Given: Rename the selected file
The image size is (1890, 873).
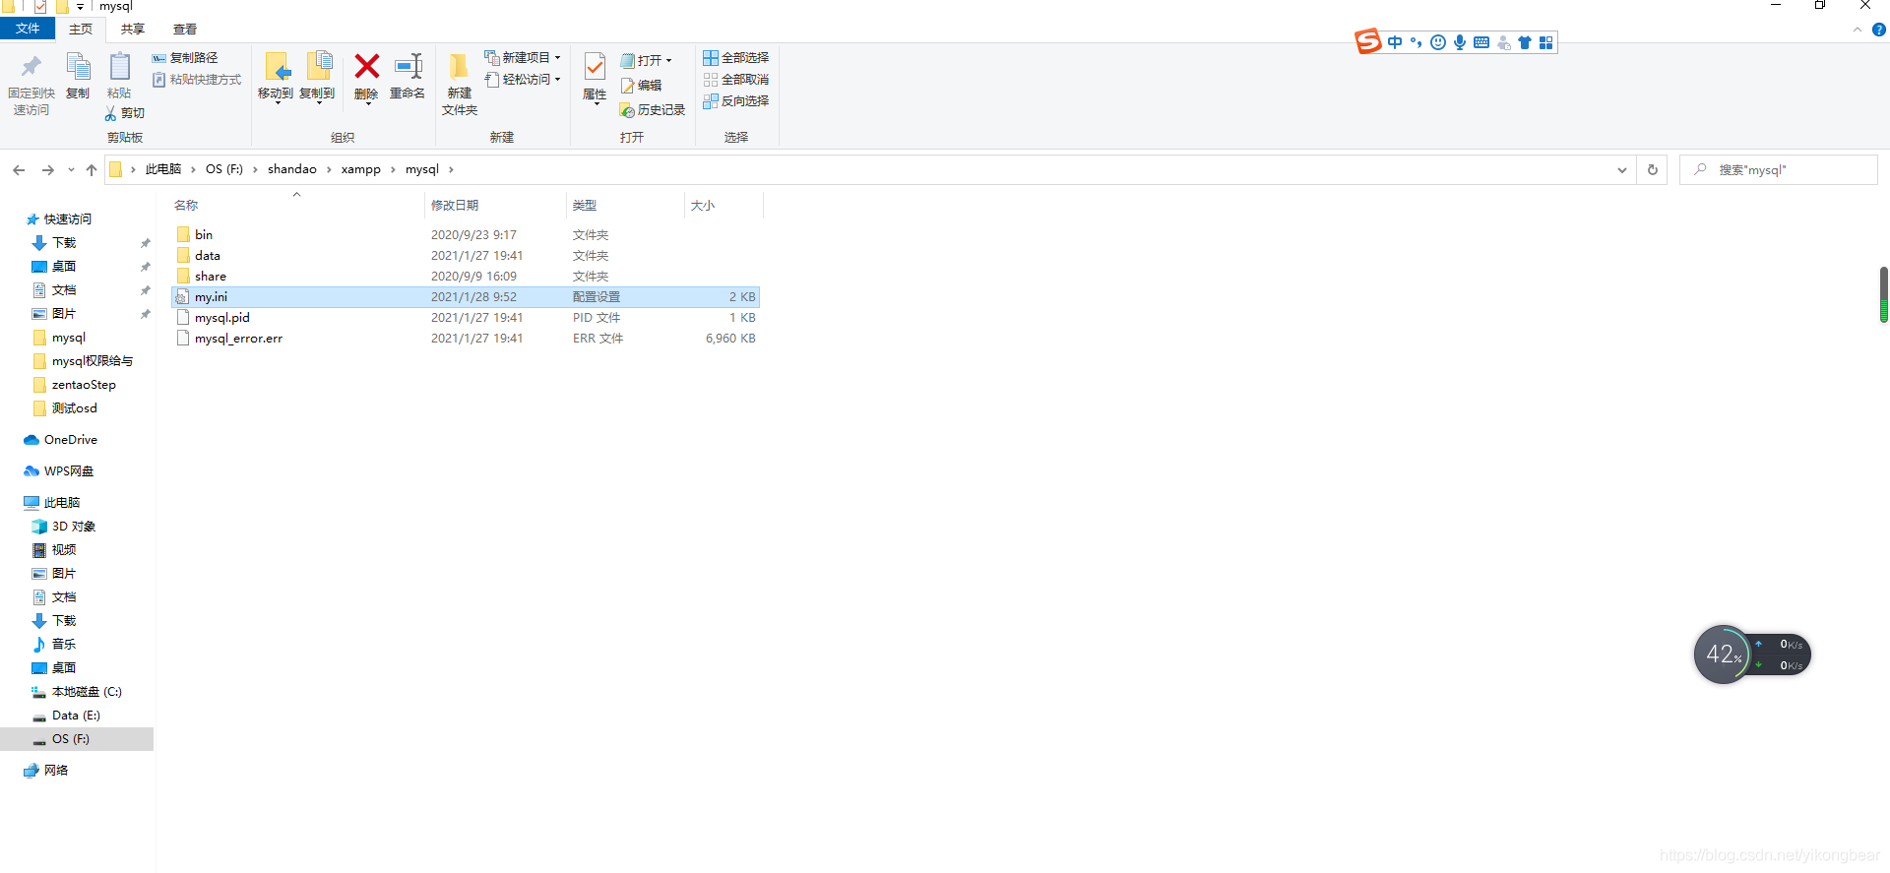Looking at the screenshot, I should pos(408,77).
